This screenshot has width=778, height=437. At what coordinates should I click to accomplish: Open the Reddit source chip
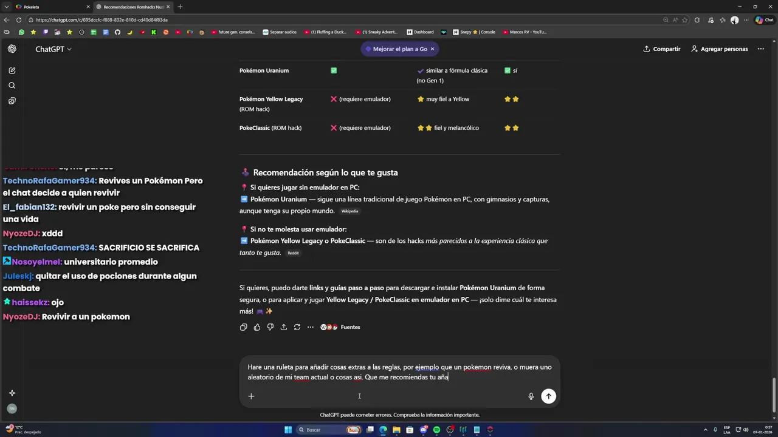pyautogui.click(x=293, y=253)
